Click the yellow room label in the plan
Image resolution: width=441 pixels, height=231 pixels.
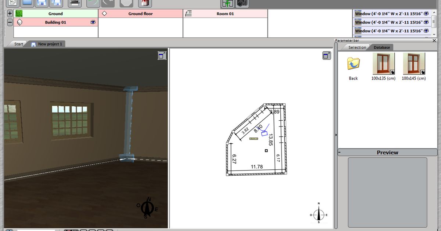pos(254,139)
